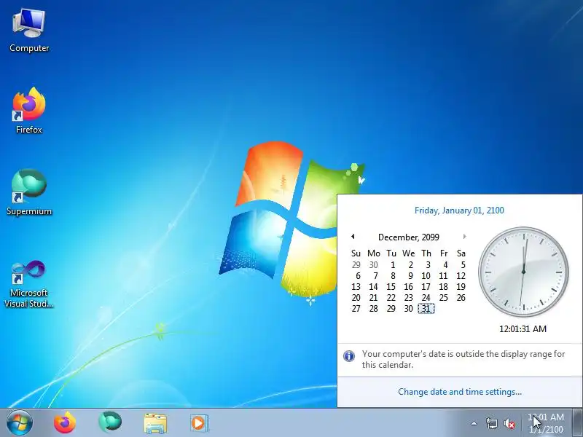Go to the next month in the calendar
This screenshot has height=437, width=583.
[464, 236]
